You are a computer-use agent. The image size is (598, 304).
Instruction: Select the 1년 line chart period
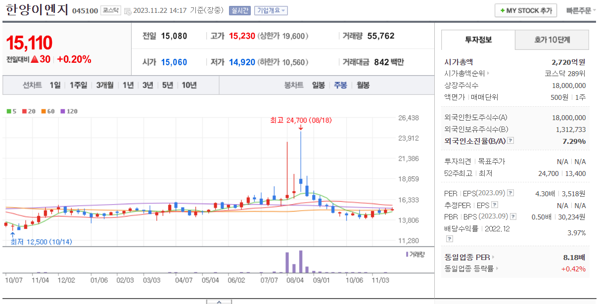pos(128,85)
